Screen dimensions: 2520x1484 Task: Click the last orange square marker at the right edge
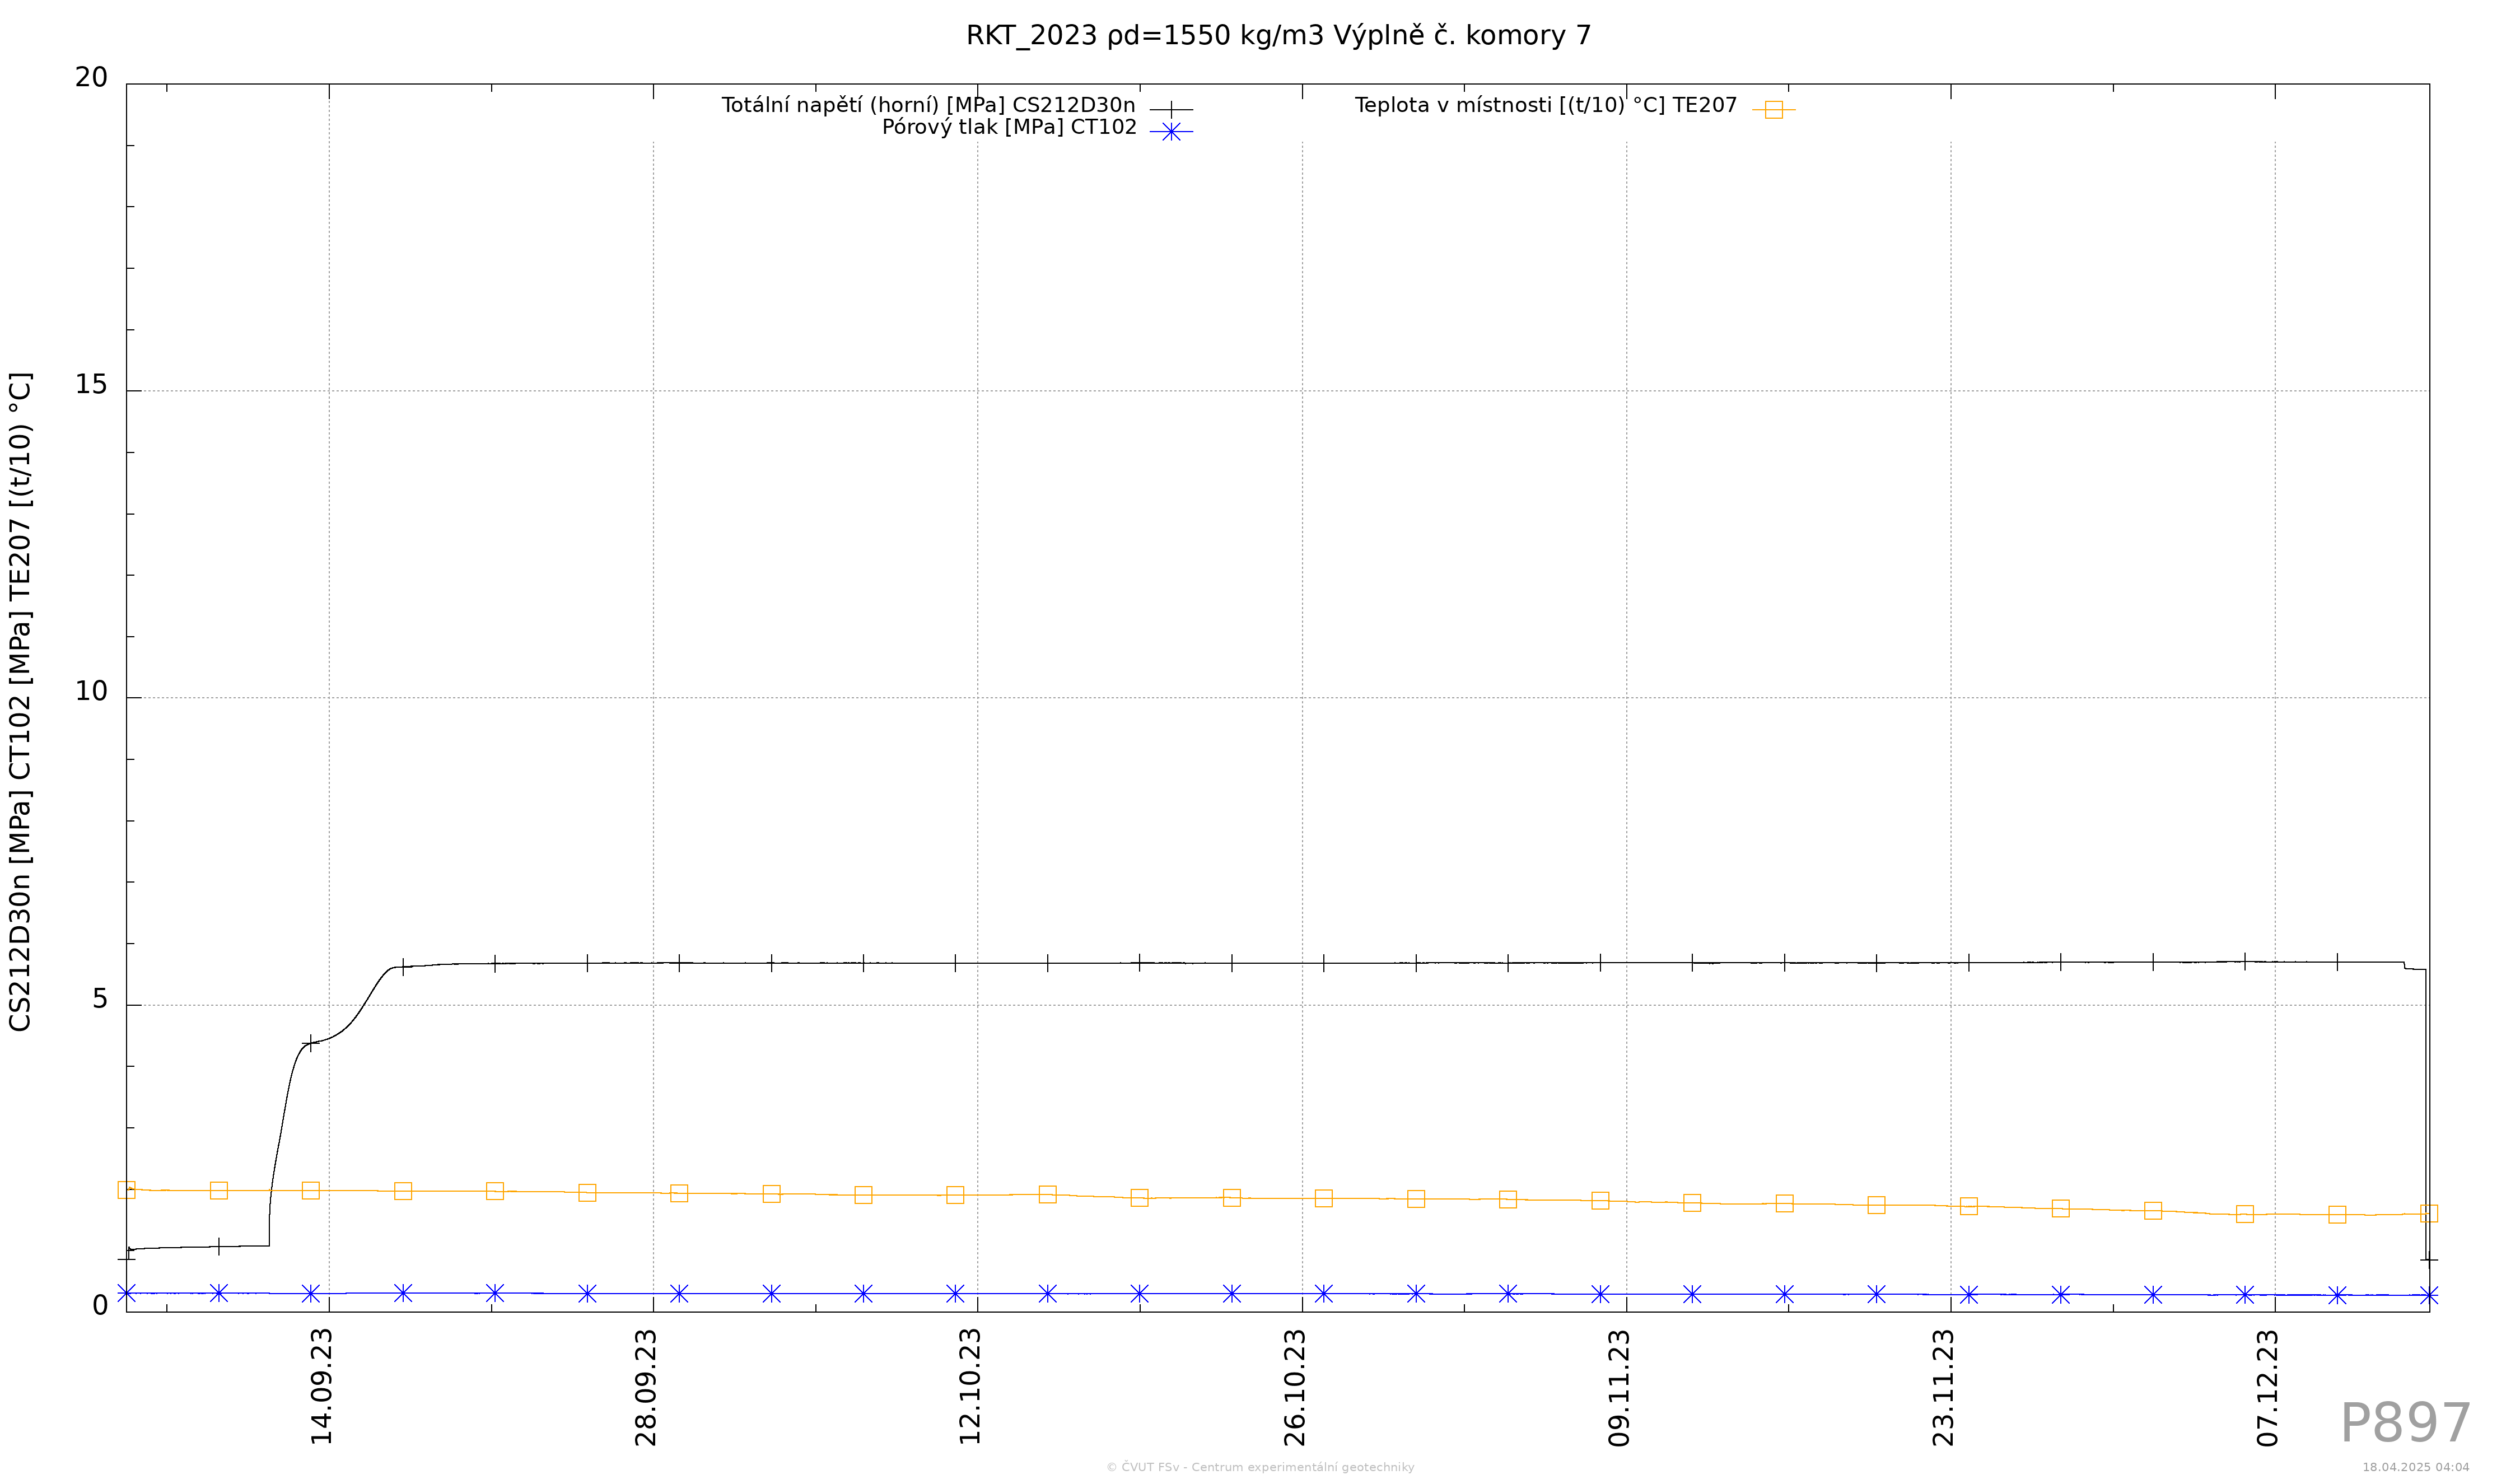[2429, 1213]
